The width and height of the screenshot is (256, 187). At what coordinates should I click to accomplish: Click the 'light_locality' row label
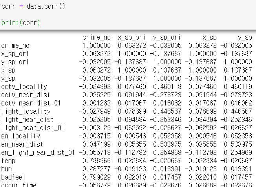[26, 111]
